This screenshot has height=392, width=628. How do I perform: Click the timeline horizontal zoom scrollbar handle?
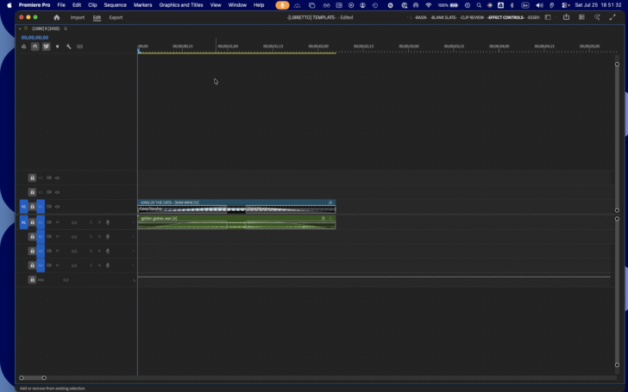click(33, 378)
